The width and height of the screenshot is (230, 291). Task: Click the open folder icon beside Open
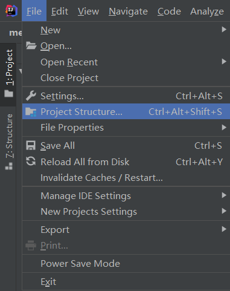tap(31, 45)
